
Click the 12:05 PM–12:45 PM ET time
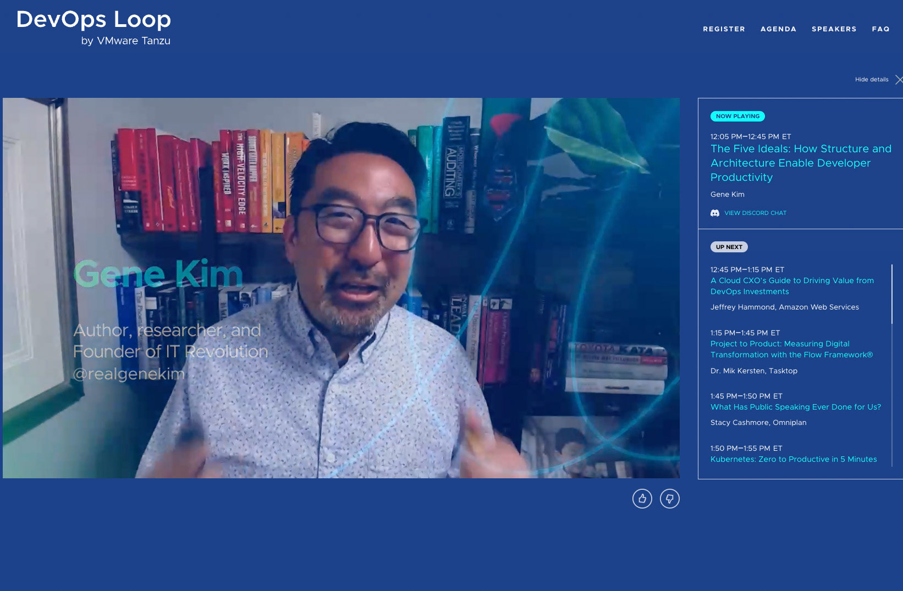click(751, 136)
